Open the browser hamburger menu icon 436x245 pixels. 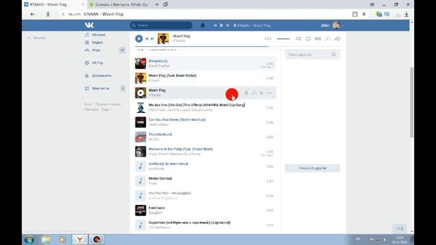coord(372,5)
